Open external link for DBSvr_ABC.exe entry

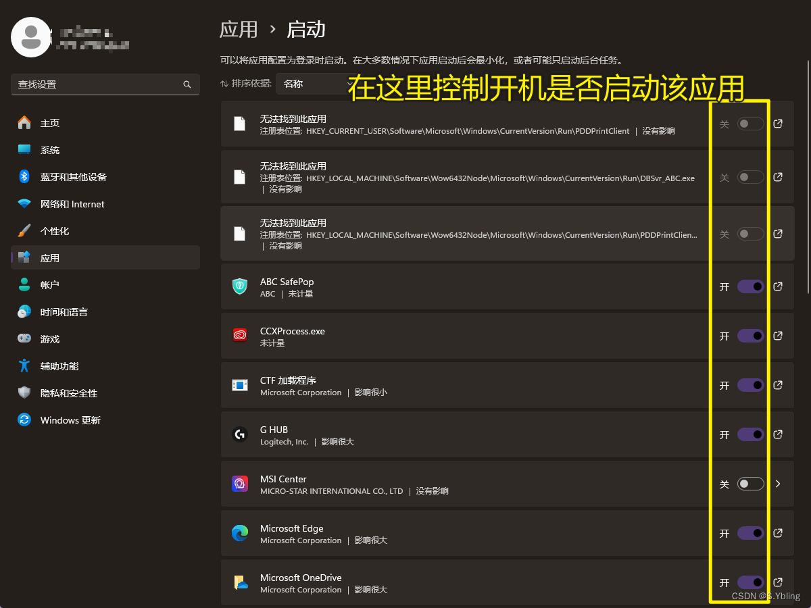click(x=778, y=177)
